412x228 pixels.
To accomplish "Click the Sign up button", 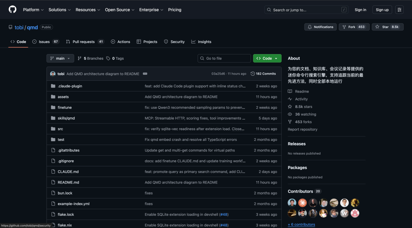I will point(382,10).
